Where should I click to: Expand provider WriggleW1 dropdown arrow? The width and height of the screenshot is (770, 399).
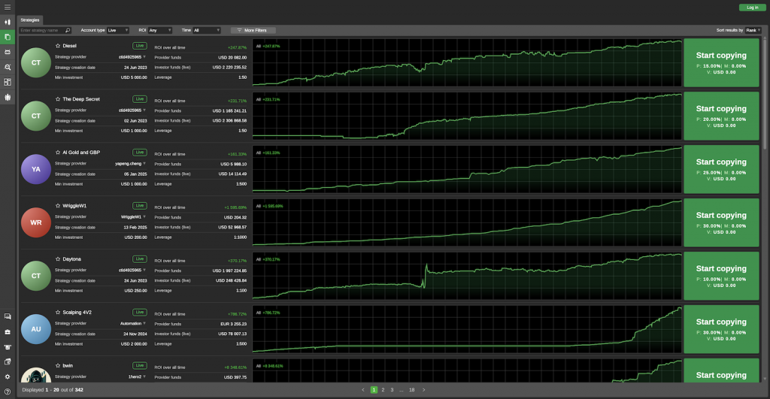pyautogui.click(x=144, y=216)
